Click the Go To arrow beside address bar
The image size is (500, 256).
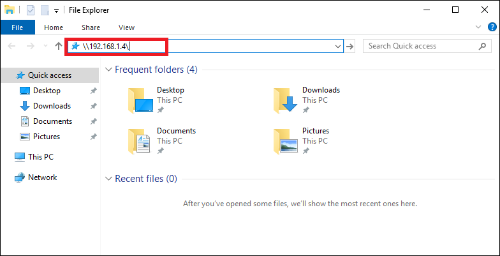349,46
